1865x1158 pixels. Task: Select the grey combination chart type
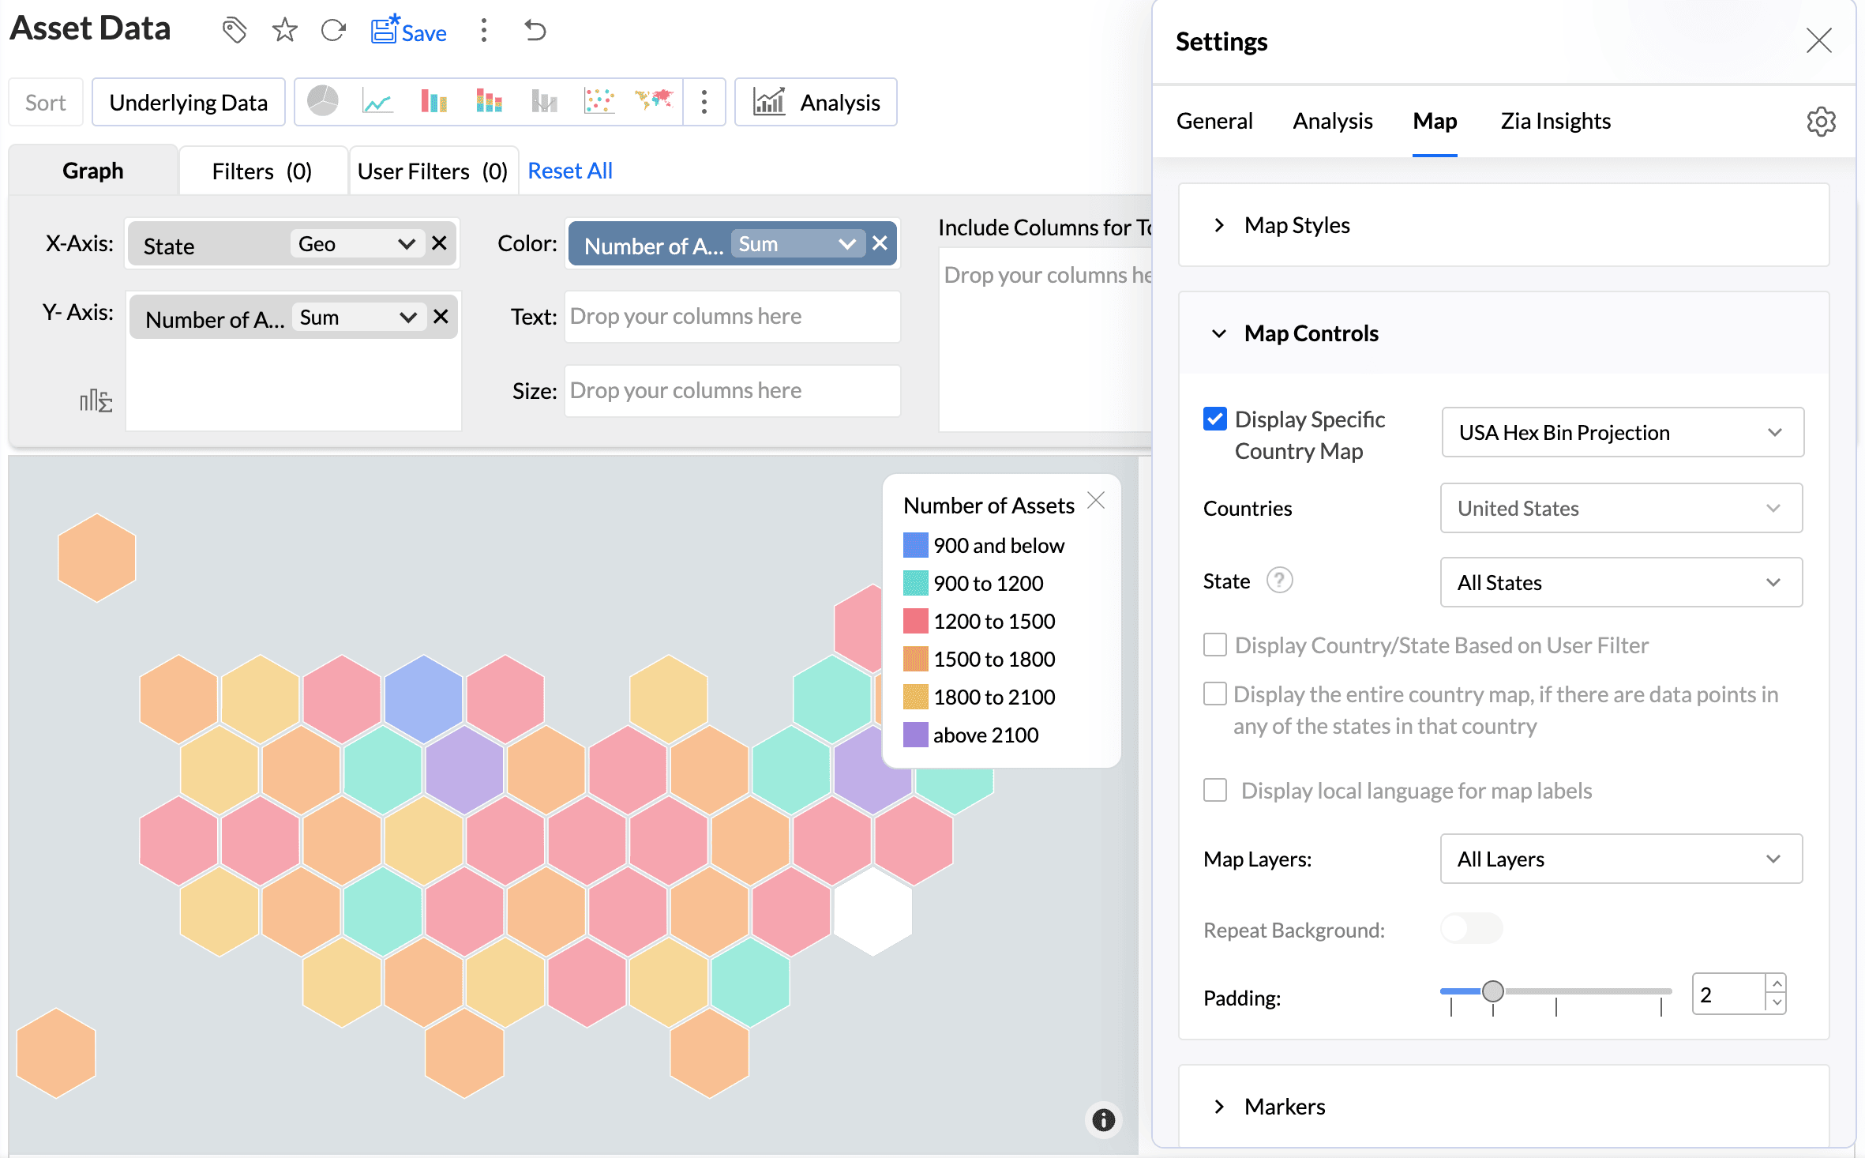point(545,101)
